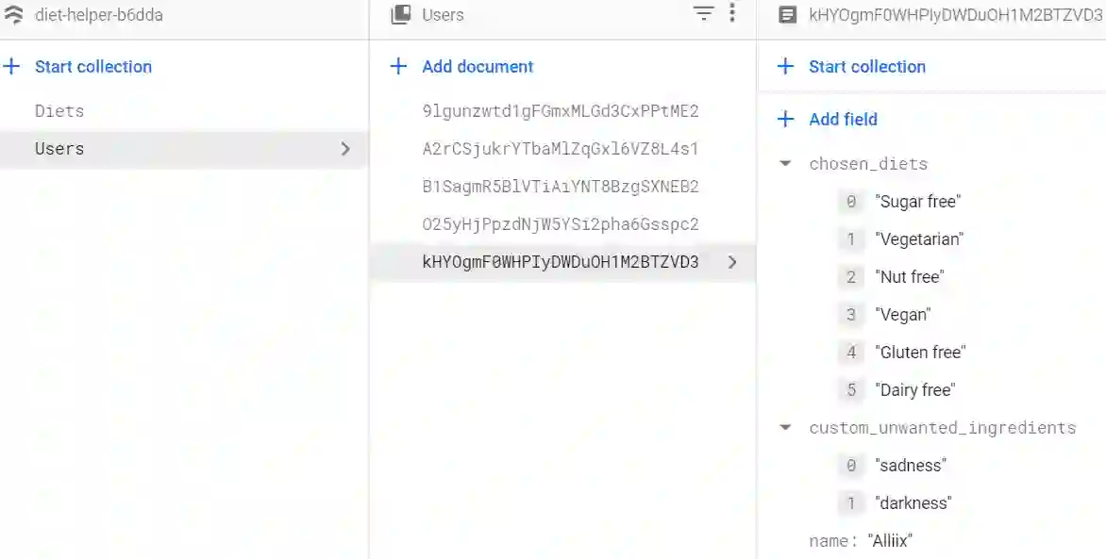This screenshot has width=1106, height=559.
Task: Collapse the chosen_diets array field
Action: (785, 164)
